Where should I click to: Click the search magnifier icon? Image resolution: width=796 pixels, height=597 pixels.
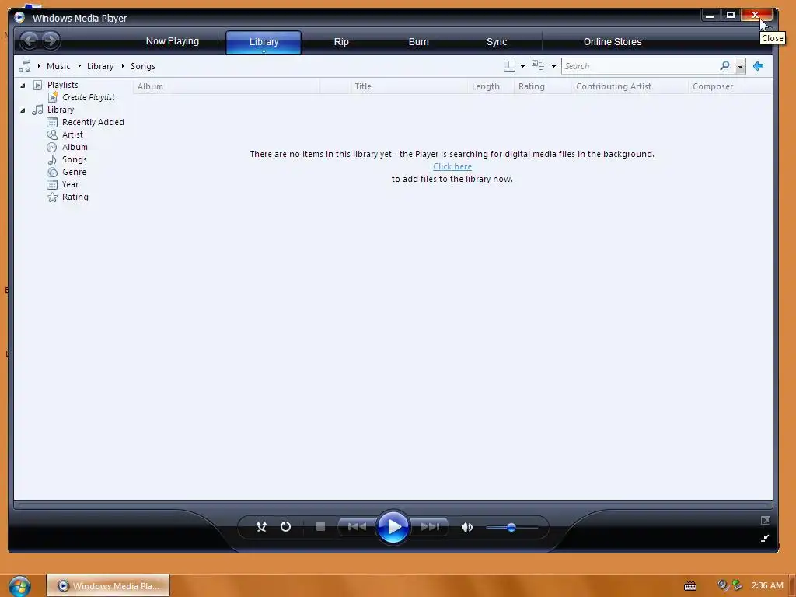pyautogui.click(x=725, y=66)
